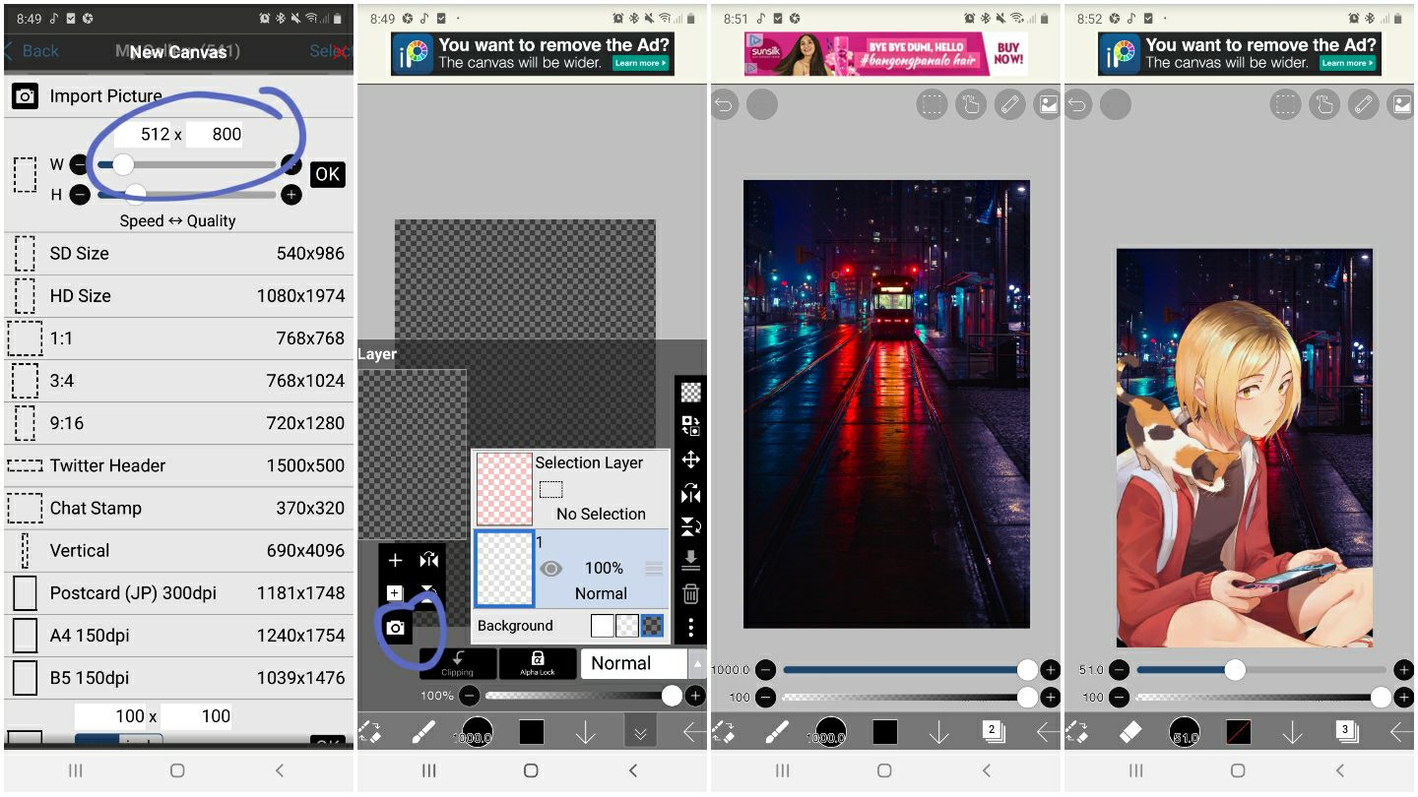Select the brush tool beside the 2-layers icon
Screen dimensions: 1418x797
point(777,732)
